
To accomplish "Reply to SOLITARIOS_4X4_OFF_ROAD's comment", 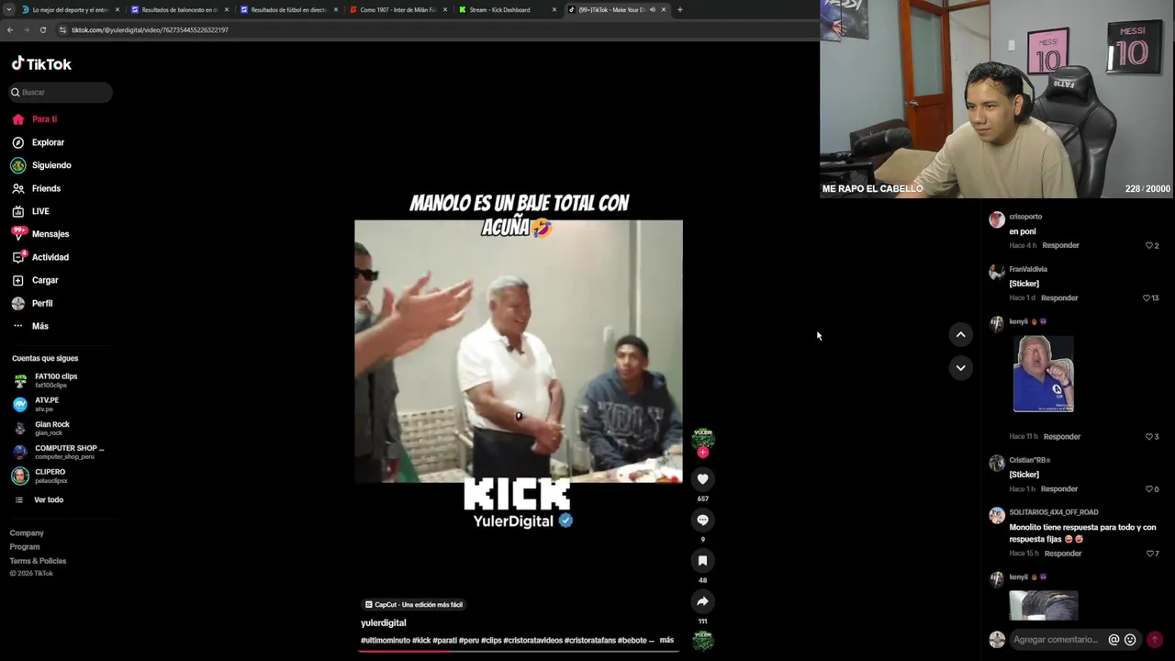I will [x=1063, y=553].
